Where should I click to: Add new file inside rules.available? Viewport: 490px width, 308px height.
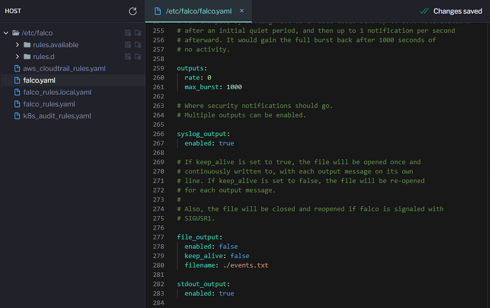pyautogui.click(x=128, y=45)
